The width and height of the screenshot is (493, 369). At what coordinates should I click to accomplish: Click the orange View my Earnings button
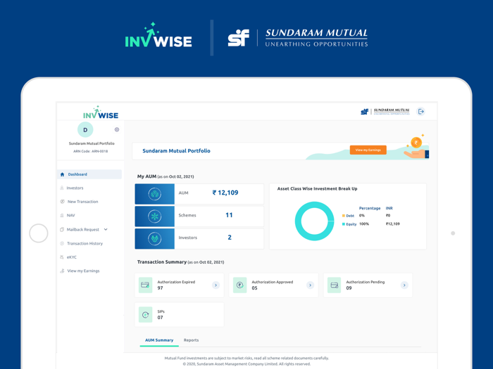click(x=368, y=150)
